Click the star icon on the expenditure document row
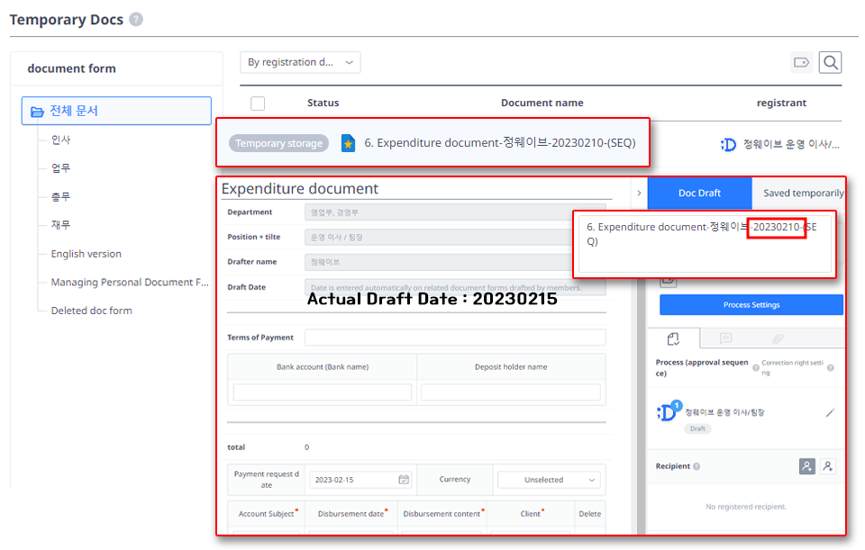Image resolution: width=865 pixels, height=550 pixels. pos(347,142)
